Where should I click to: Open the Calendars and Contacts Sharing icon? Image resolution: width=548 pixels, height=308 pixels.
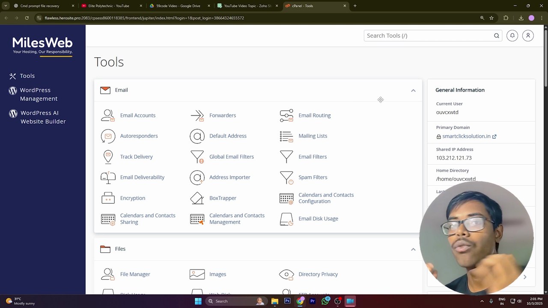point(108,219)
